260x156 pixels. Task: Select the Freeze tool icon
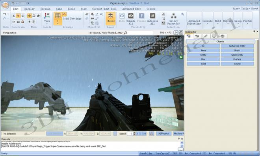[141, 16]
